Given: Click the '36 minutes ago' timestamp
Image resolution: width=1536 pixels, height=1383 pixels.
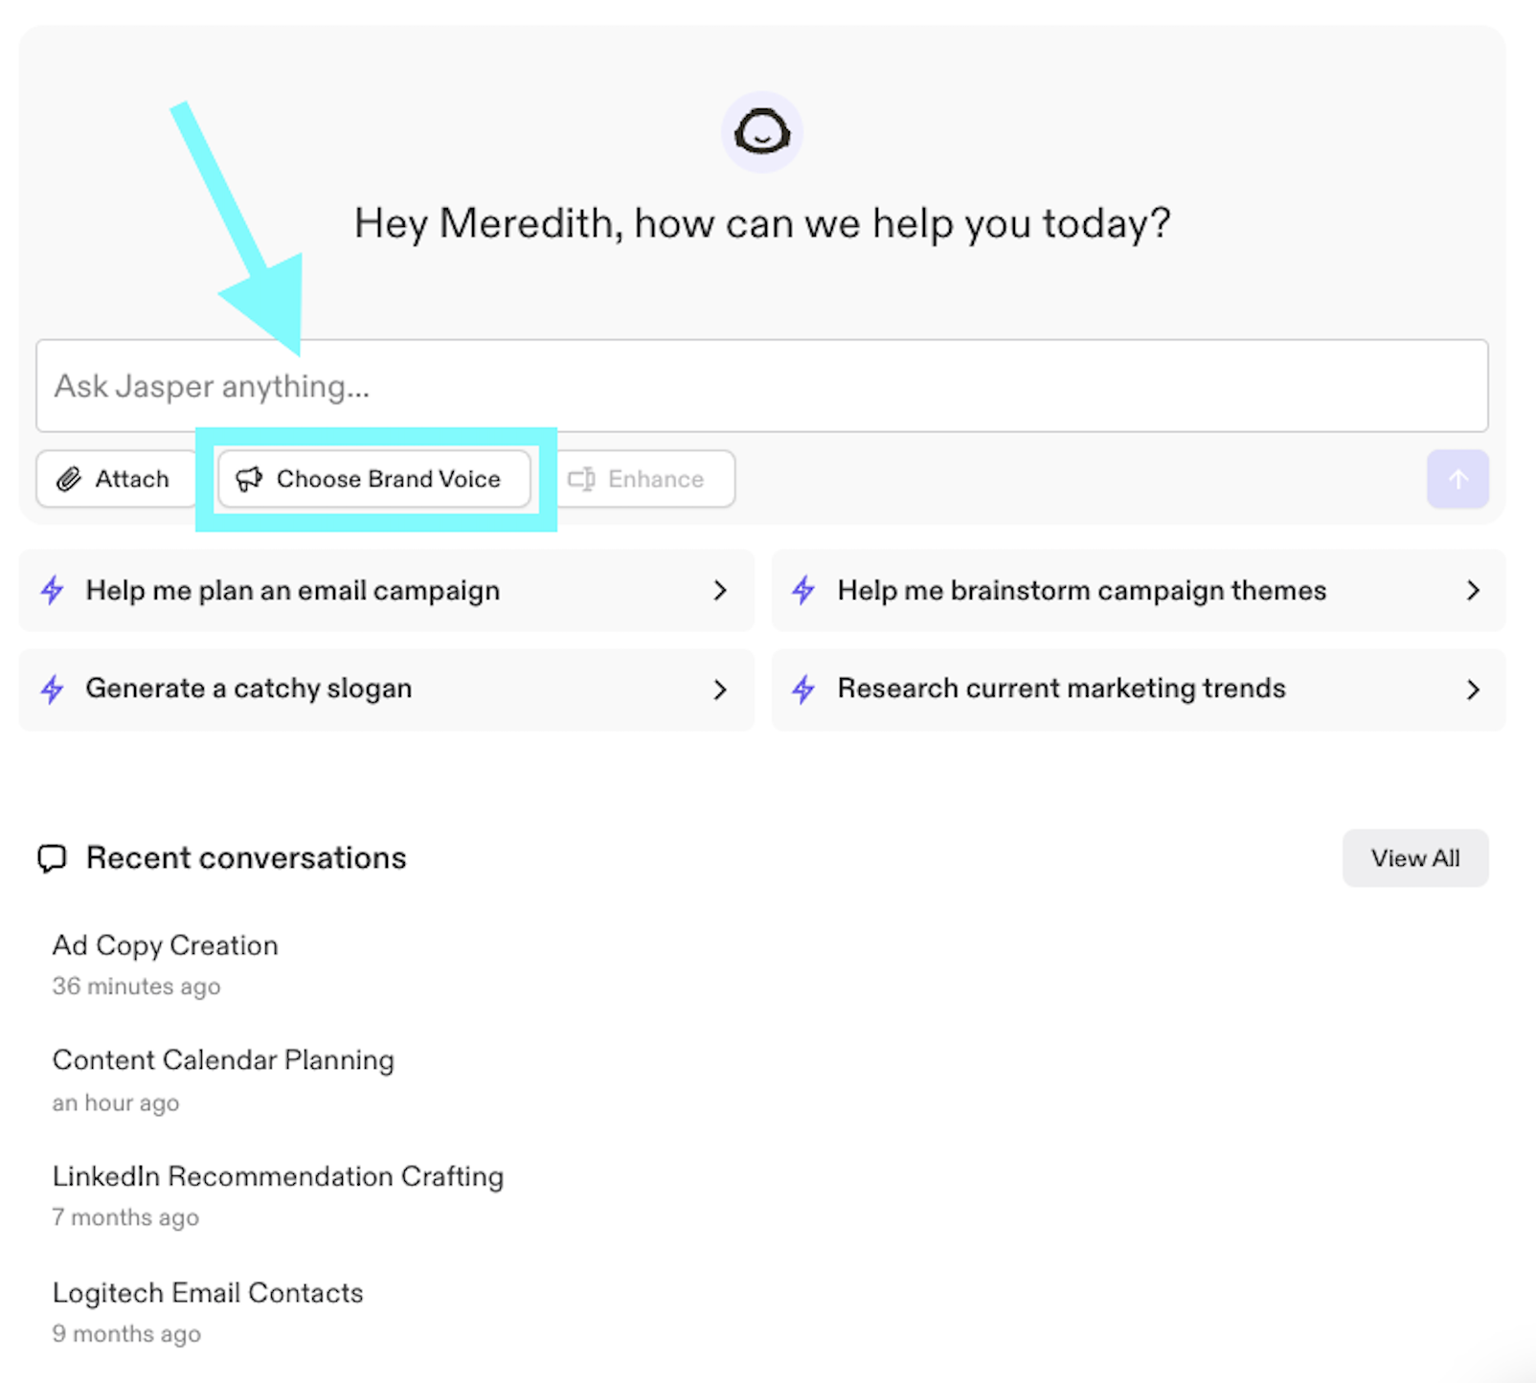Looking at the screenshot, I should click(136, 986).
